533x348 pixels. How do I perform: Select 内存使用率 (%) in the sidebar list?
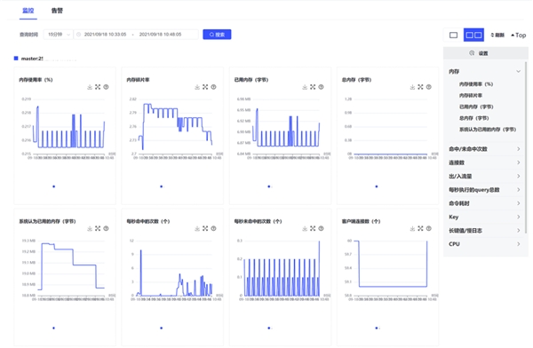click(476, 84)
